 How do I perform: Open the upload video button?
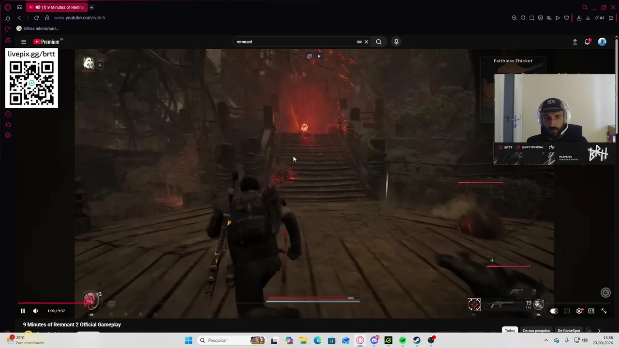click(x=575, y=42)
